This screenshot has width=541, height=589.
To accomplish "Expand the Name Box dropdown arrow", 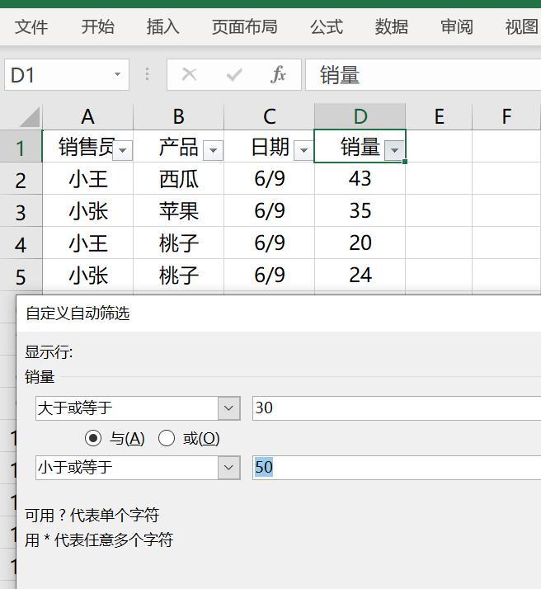I will click(x=117, y=74).
